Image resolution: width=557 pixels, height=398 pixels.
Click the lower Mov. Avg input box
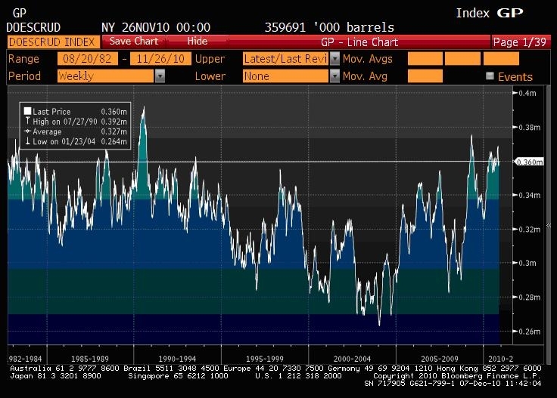(425, 76)
